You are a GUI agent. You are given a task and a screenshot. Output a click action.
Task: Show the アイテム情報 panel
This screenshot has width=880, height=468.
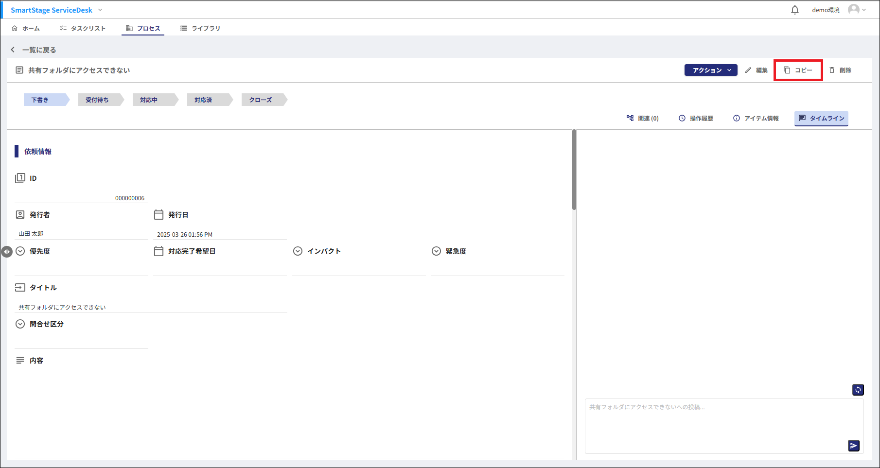(756, 118)
